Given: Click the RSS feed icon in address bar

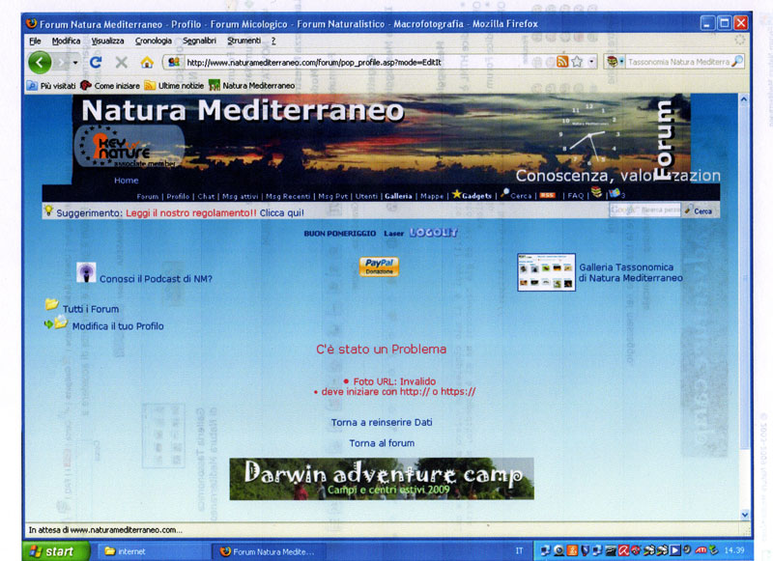Looking at the screenshot, I should [x=561, y=62].
